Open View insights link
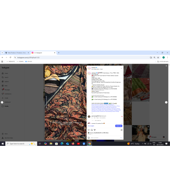Viewport: 170px width, 196px height. [91, 126]
